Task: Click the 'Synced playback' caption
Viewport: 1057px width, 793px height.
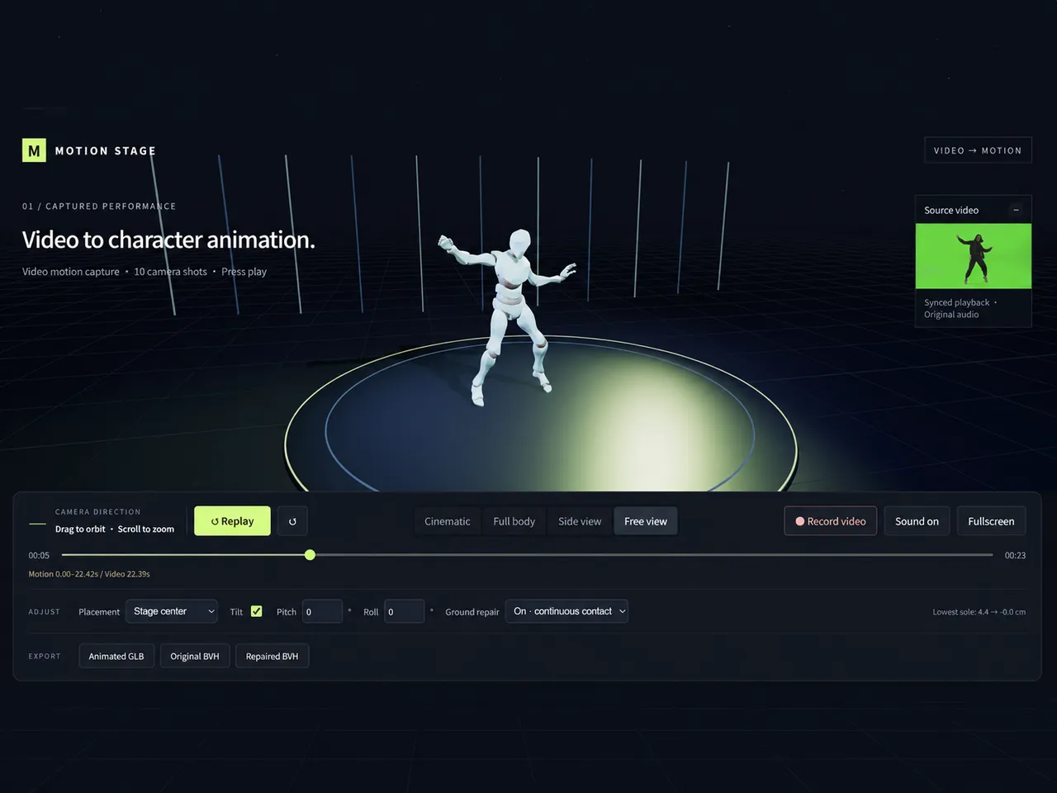Action: (956, 302)
